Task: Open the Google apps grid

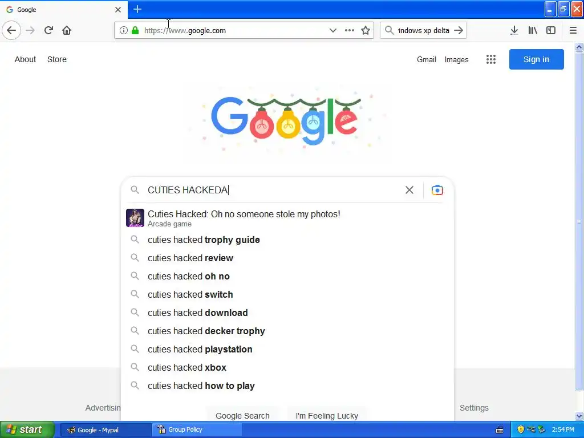Action: pyautogui.click(x=491, y=59)
